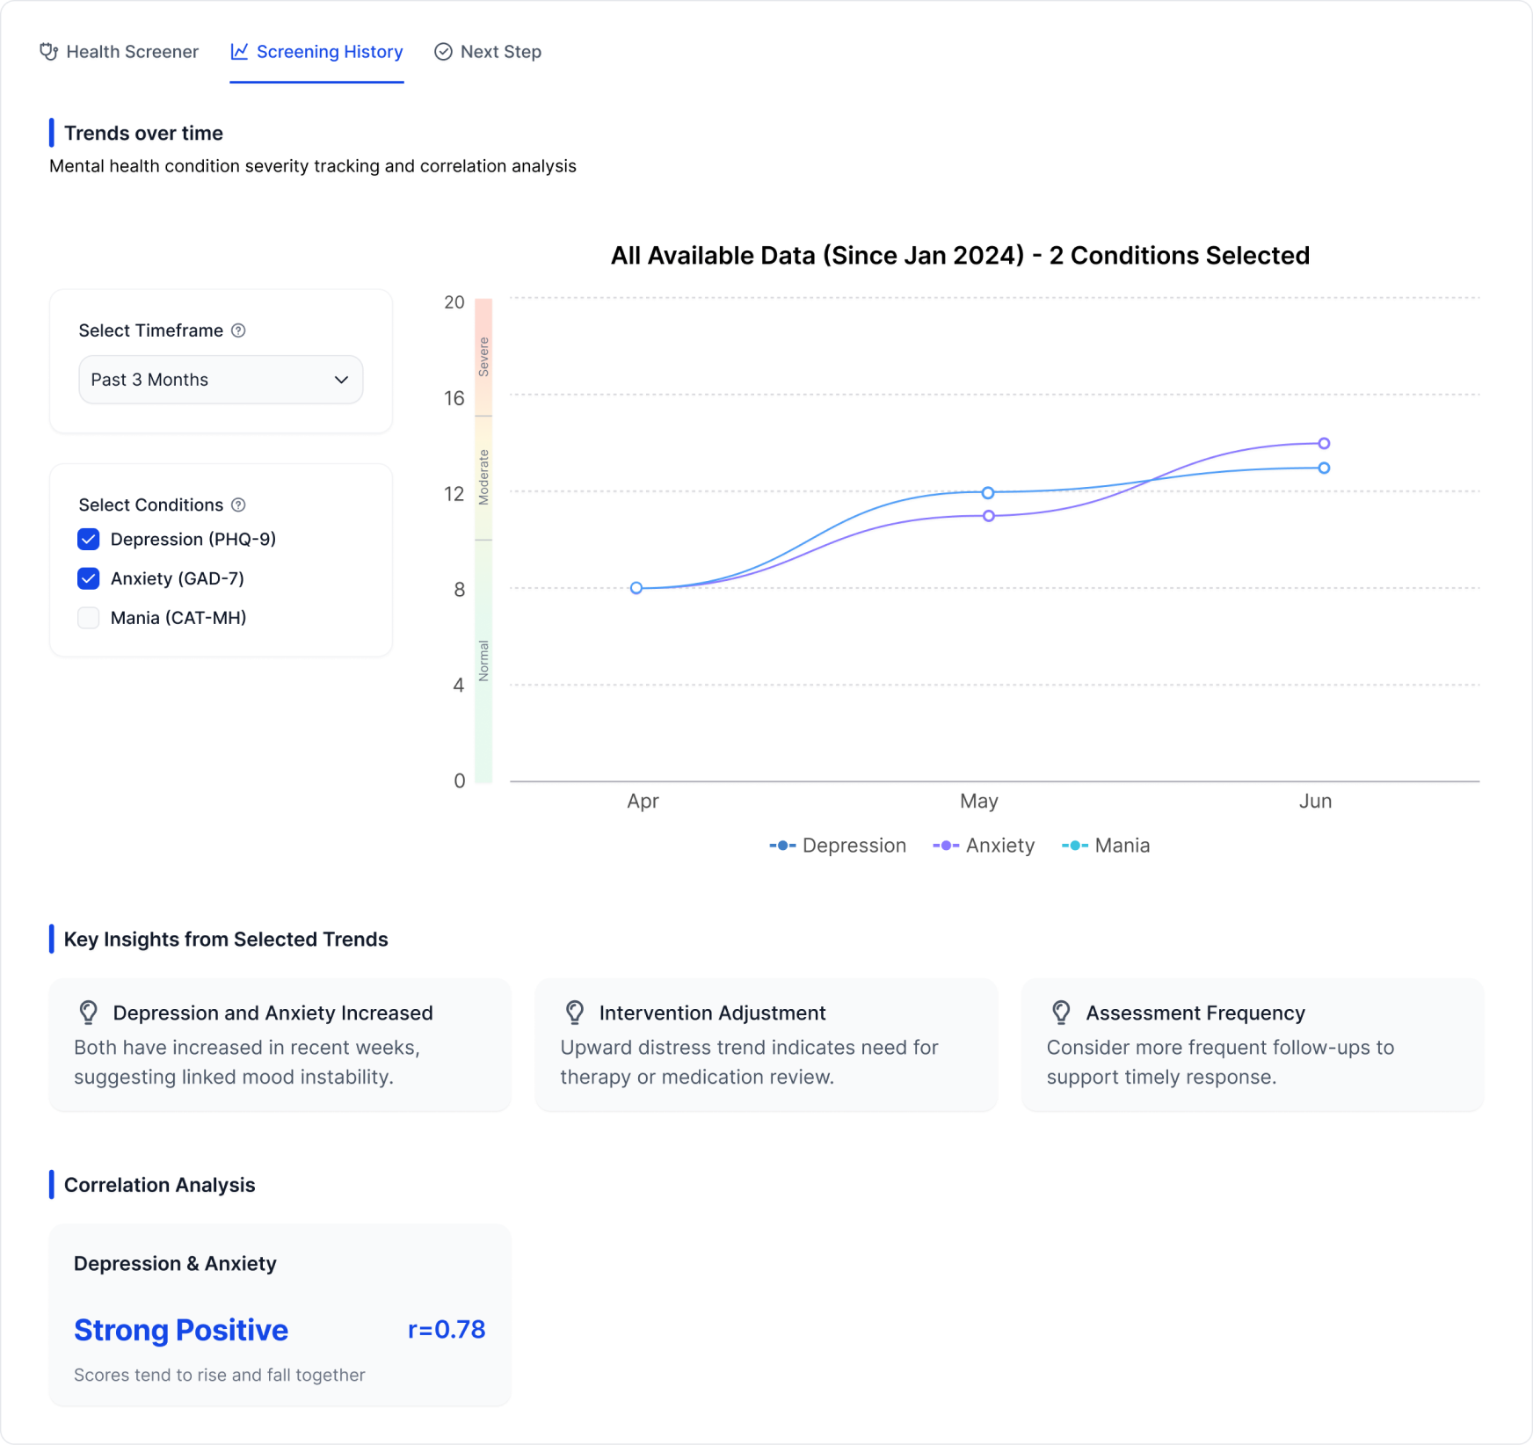Click the Intervention Adjustment card title
1533x1445 pixels.
(712, 1013)
